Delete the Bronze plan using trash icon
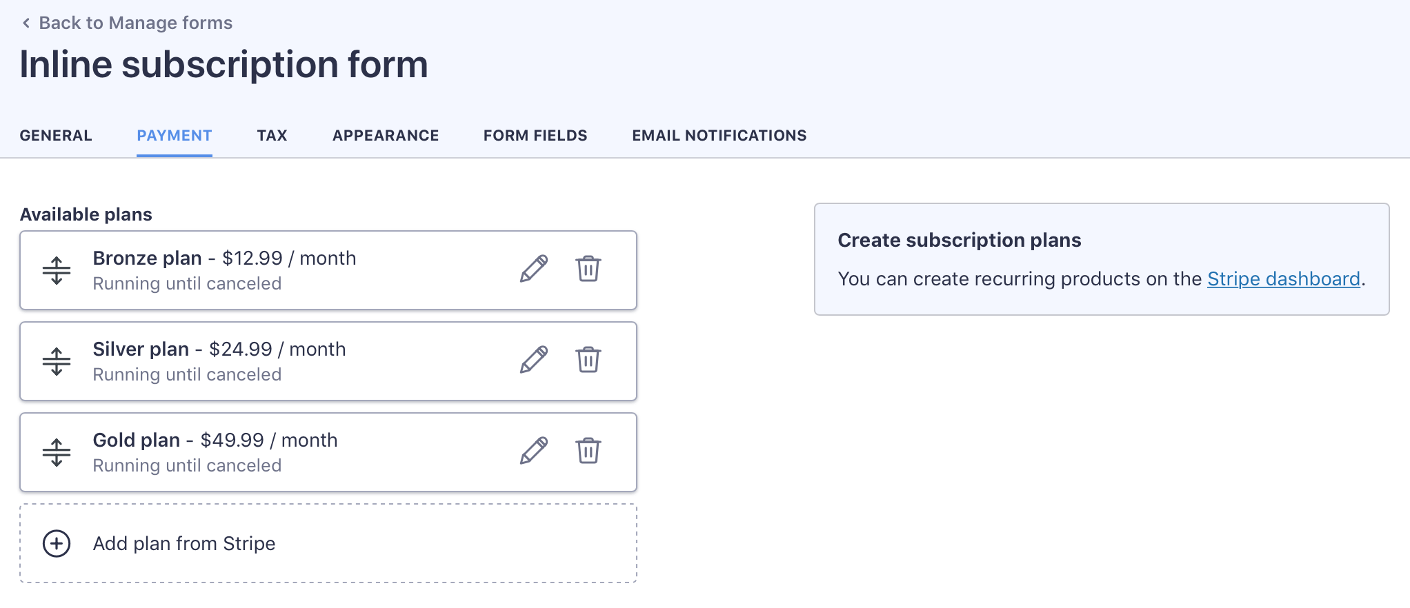Image resolution: width=1410 pixels, height=608 pixels. click(x=588, y=269)
